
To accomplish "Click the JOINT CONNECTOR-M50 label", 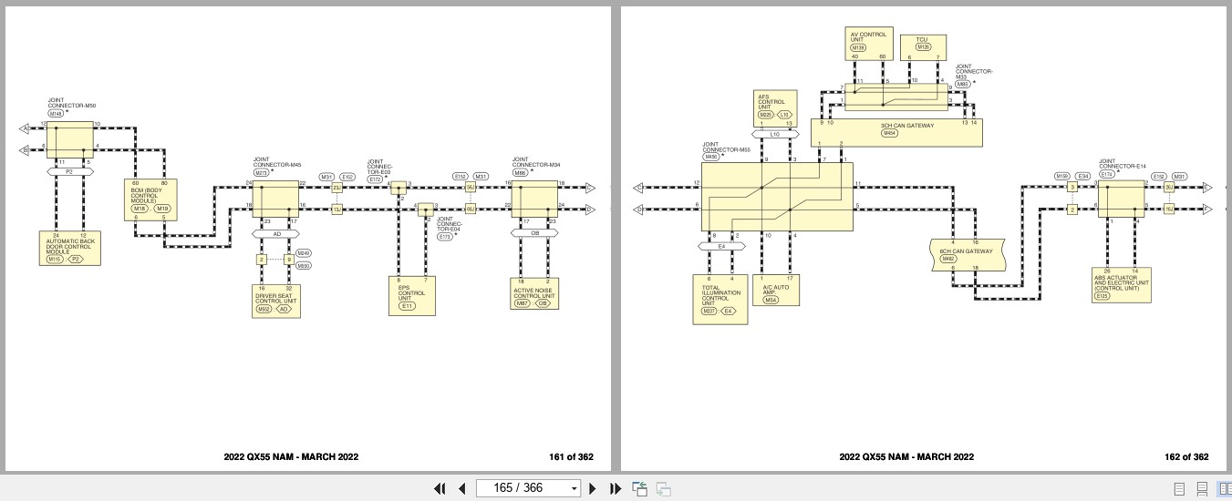I will 72,103.
